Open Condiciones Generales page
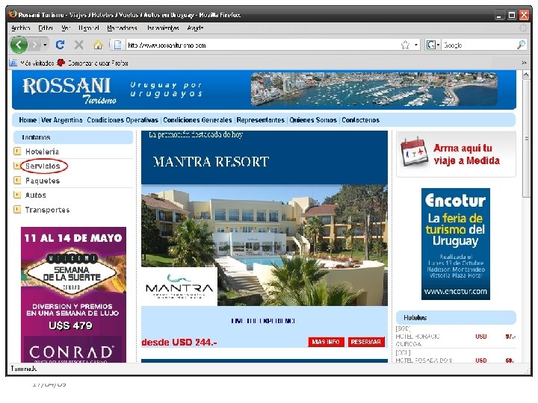The height and width of the screenshot is (403, 538). tap(197, 120)
